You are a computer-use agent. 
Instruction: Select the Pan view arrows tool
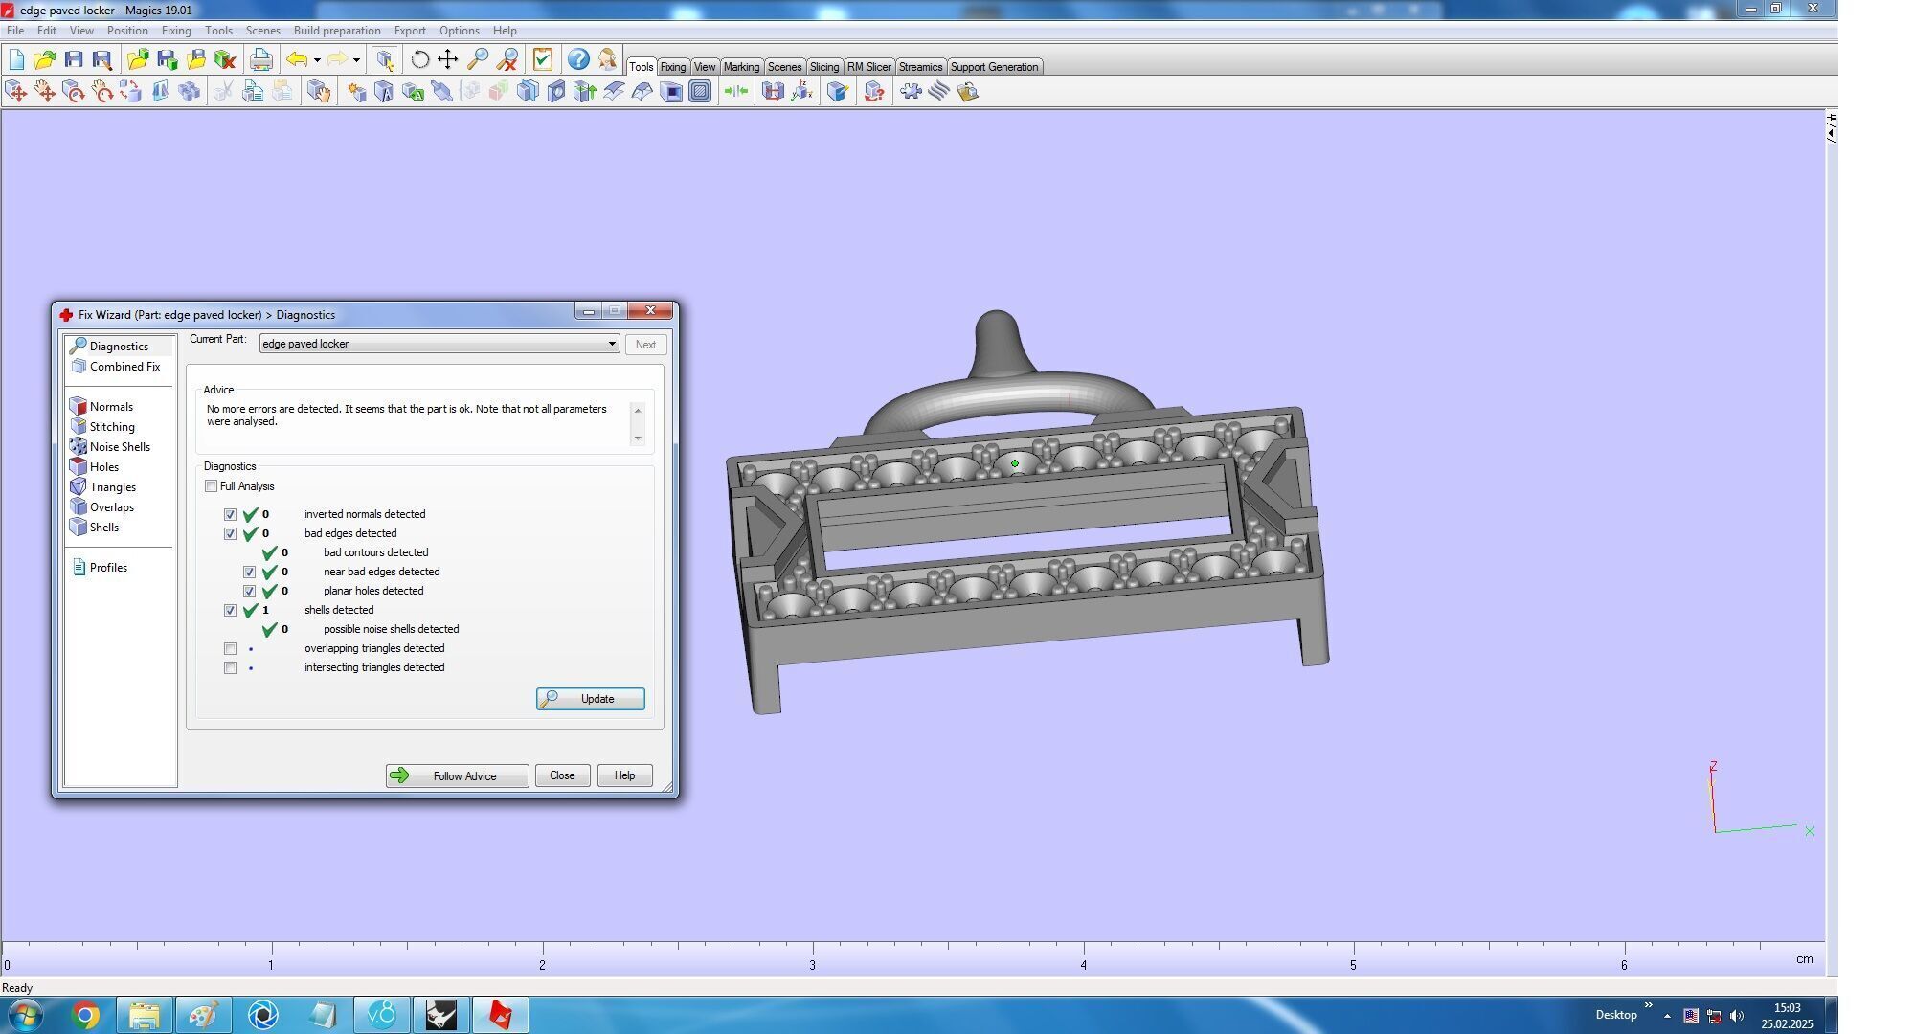447,59
